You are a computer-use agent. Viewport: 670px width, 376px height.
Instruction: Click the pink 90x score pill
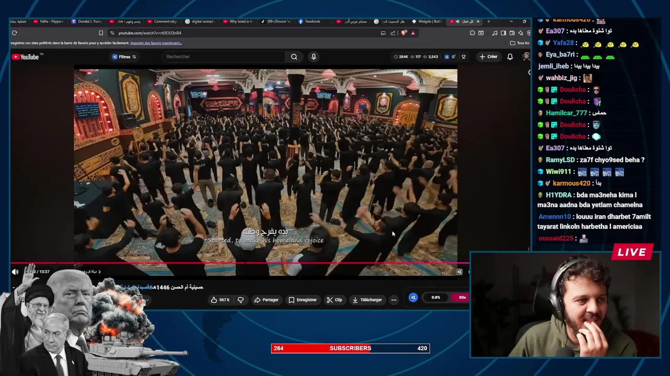(x=460, y=298)
